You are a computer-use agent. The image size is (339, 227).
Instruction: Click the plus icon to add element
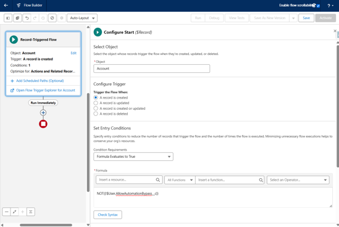click(x=43, y=112)
